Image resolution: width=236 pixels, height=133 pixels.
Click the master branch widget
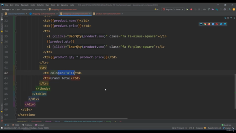coord(227,128)
